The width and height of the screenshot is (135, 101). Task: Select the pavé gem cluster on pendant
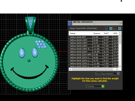pyautogui.click(x=41, y=44)
